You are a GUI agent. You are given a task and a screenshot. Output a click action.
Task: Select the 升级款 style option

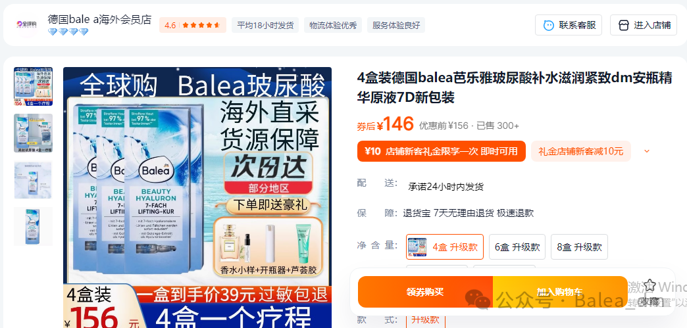[x=426, y=320]
